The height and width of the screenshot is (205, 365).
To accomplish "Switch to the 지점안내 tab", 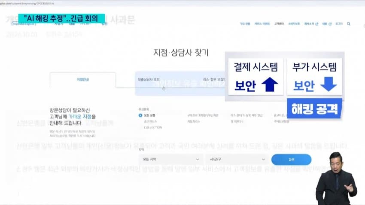I will (83, 80).
